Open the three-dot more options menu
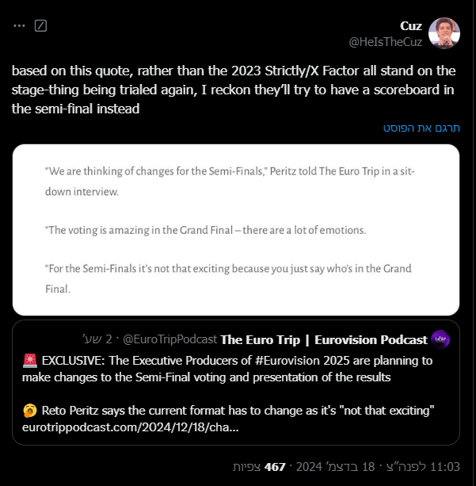The image size is (476, 486). 20,25
